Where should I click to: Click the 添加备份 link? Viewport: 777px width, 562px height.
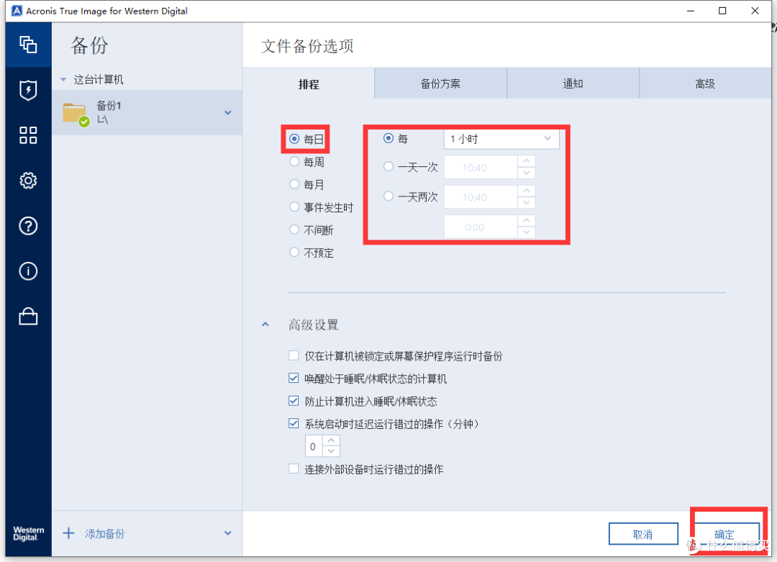point(105,534)
